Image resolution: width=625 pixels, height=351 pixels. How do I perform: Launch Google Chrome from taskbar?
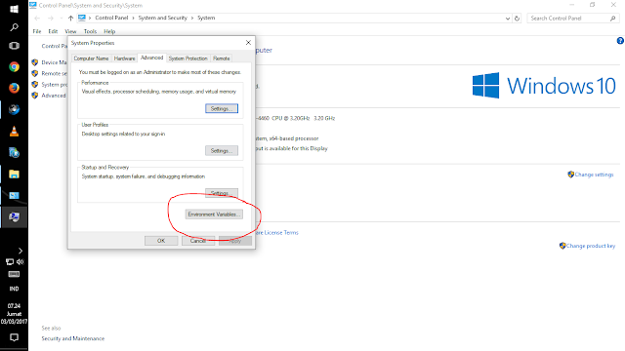(x=14, y=66)
